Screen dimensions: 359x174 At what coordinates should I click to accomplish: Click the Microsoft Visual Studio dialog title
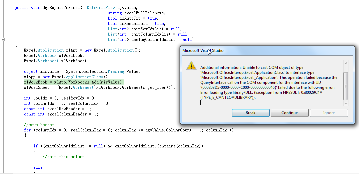click(203, 51)
